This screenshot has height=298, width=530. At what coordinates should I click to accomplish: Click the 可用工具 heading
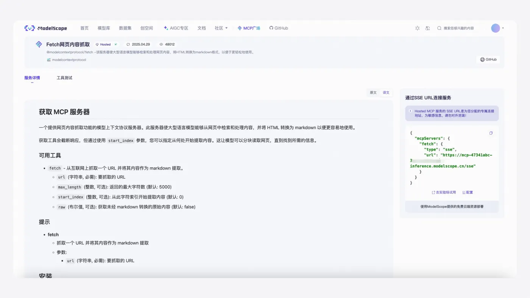tap(50, 155)
